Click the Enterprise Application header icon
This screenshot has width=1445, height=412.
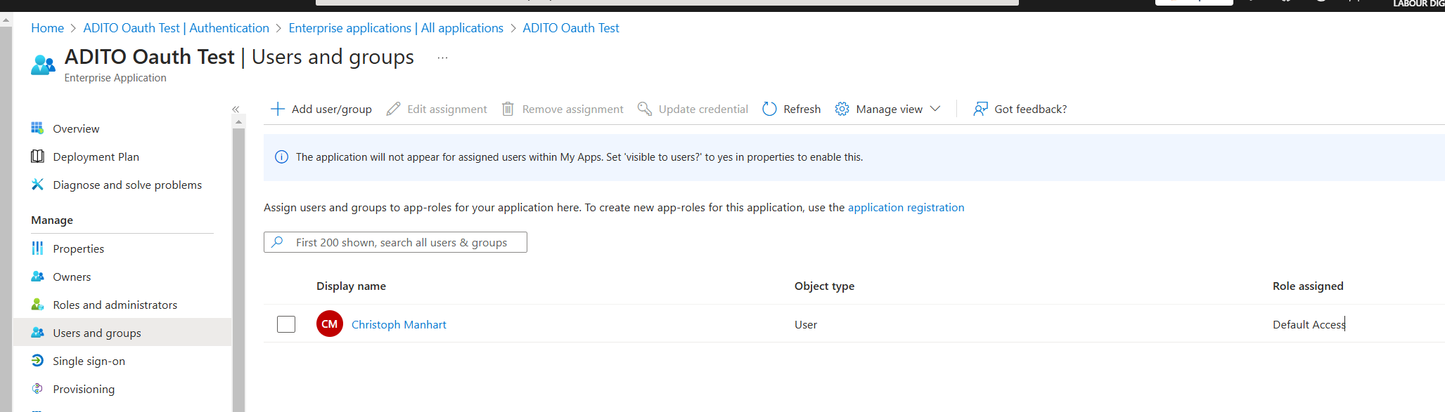pyautogui.click(x=44, y=65)
